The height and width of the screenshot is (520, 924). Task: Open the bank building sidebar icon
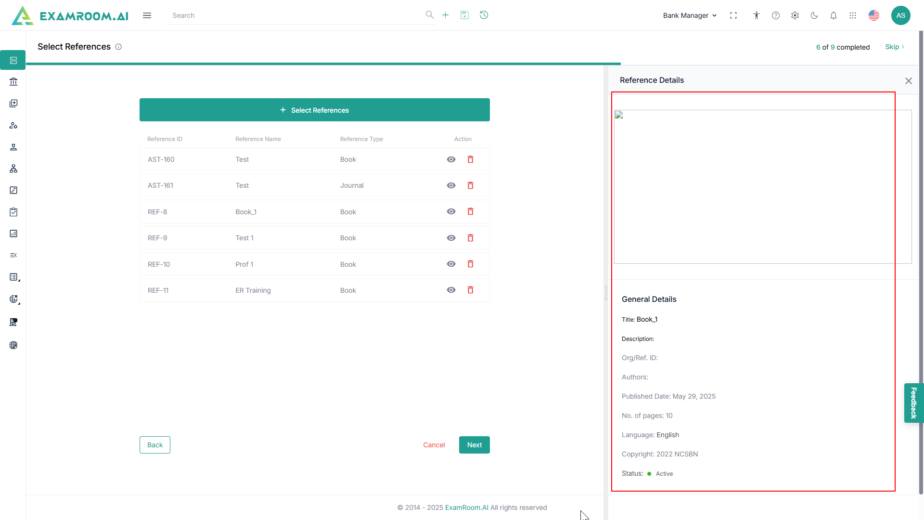(x=13, y=82)
